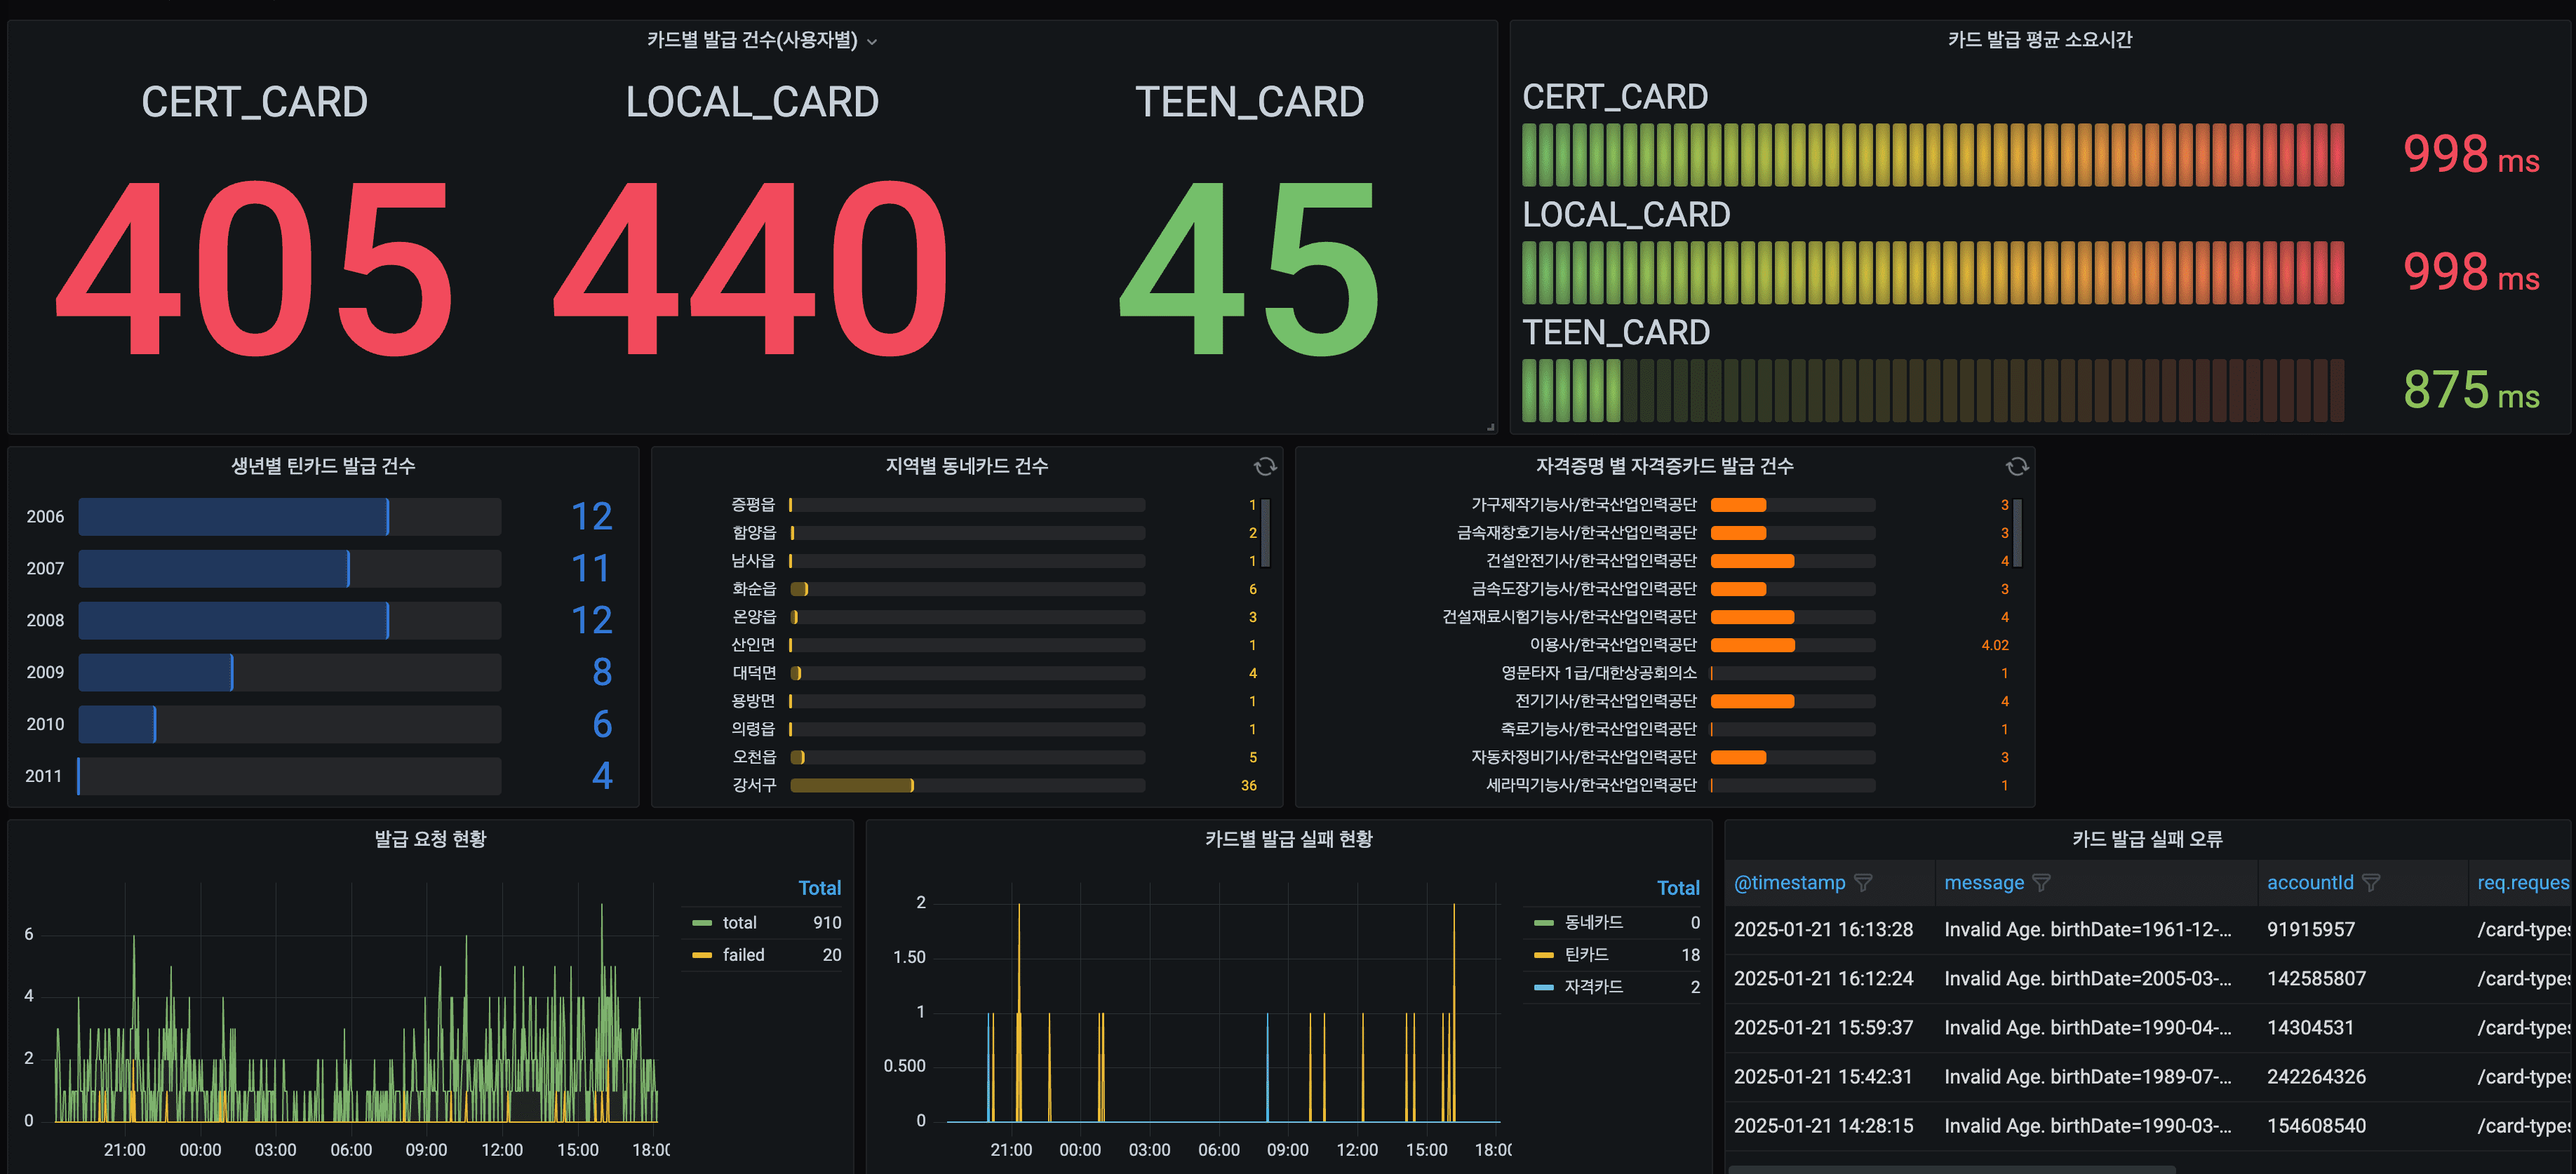Click blue 자격카드 legend color marker
Image resolution: width=2576 pixels, height=1174 pixels.
1543,987
